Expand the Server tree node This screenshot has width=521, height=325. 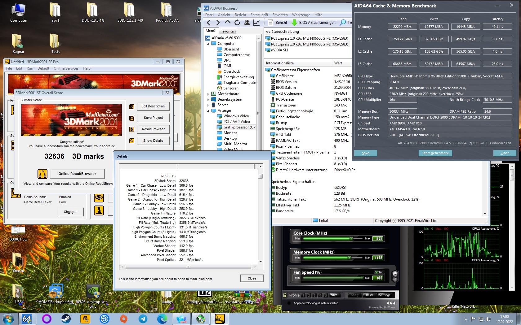pyautogui.click(x=208, y=105)
